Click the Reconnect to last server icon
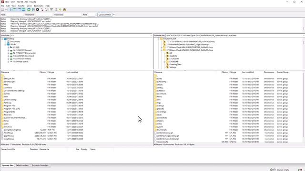Image resolution: width=305 pixels, height=171 pixels. coord(46,9)
